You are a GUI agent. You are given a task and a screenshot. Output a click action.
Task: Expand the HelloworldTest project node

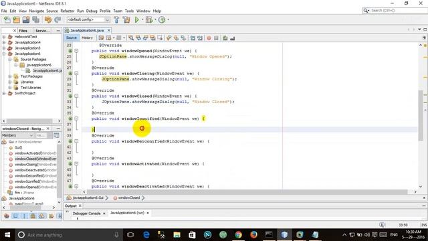pyautogui.click(x=4, y=37)
